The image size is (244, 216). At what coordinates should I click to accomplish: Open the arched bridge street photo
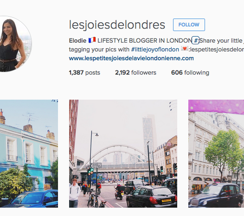(123, 153)
